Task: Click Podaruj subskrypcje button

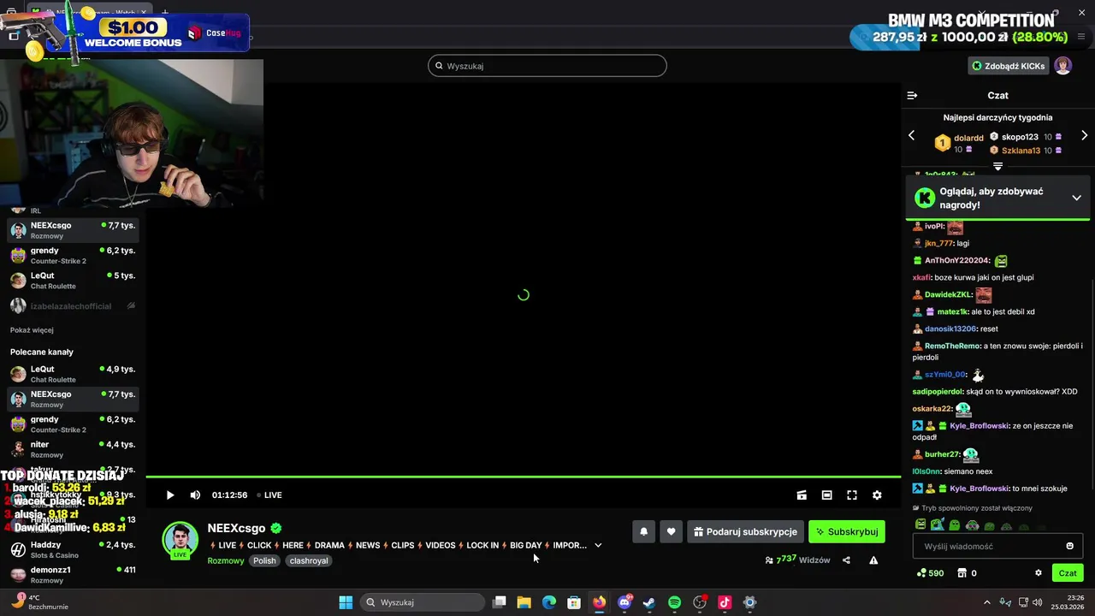Action: (x=746, y=531)
